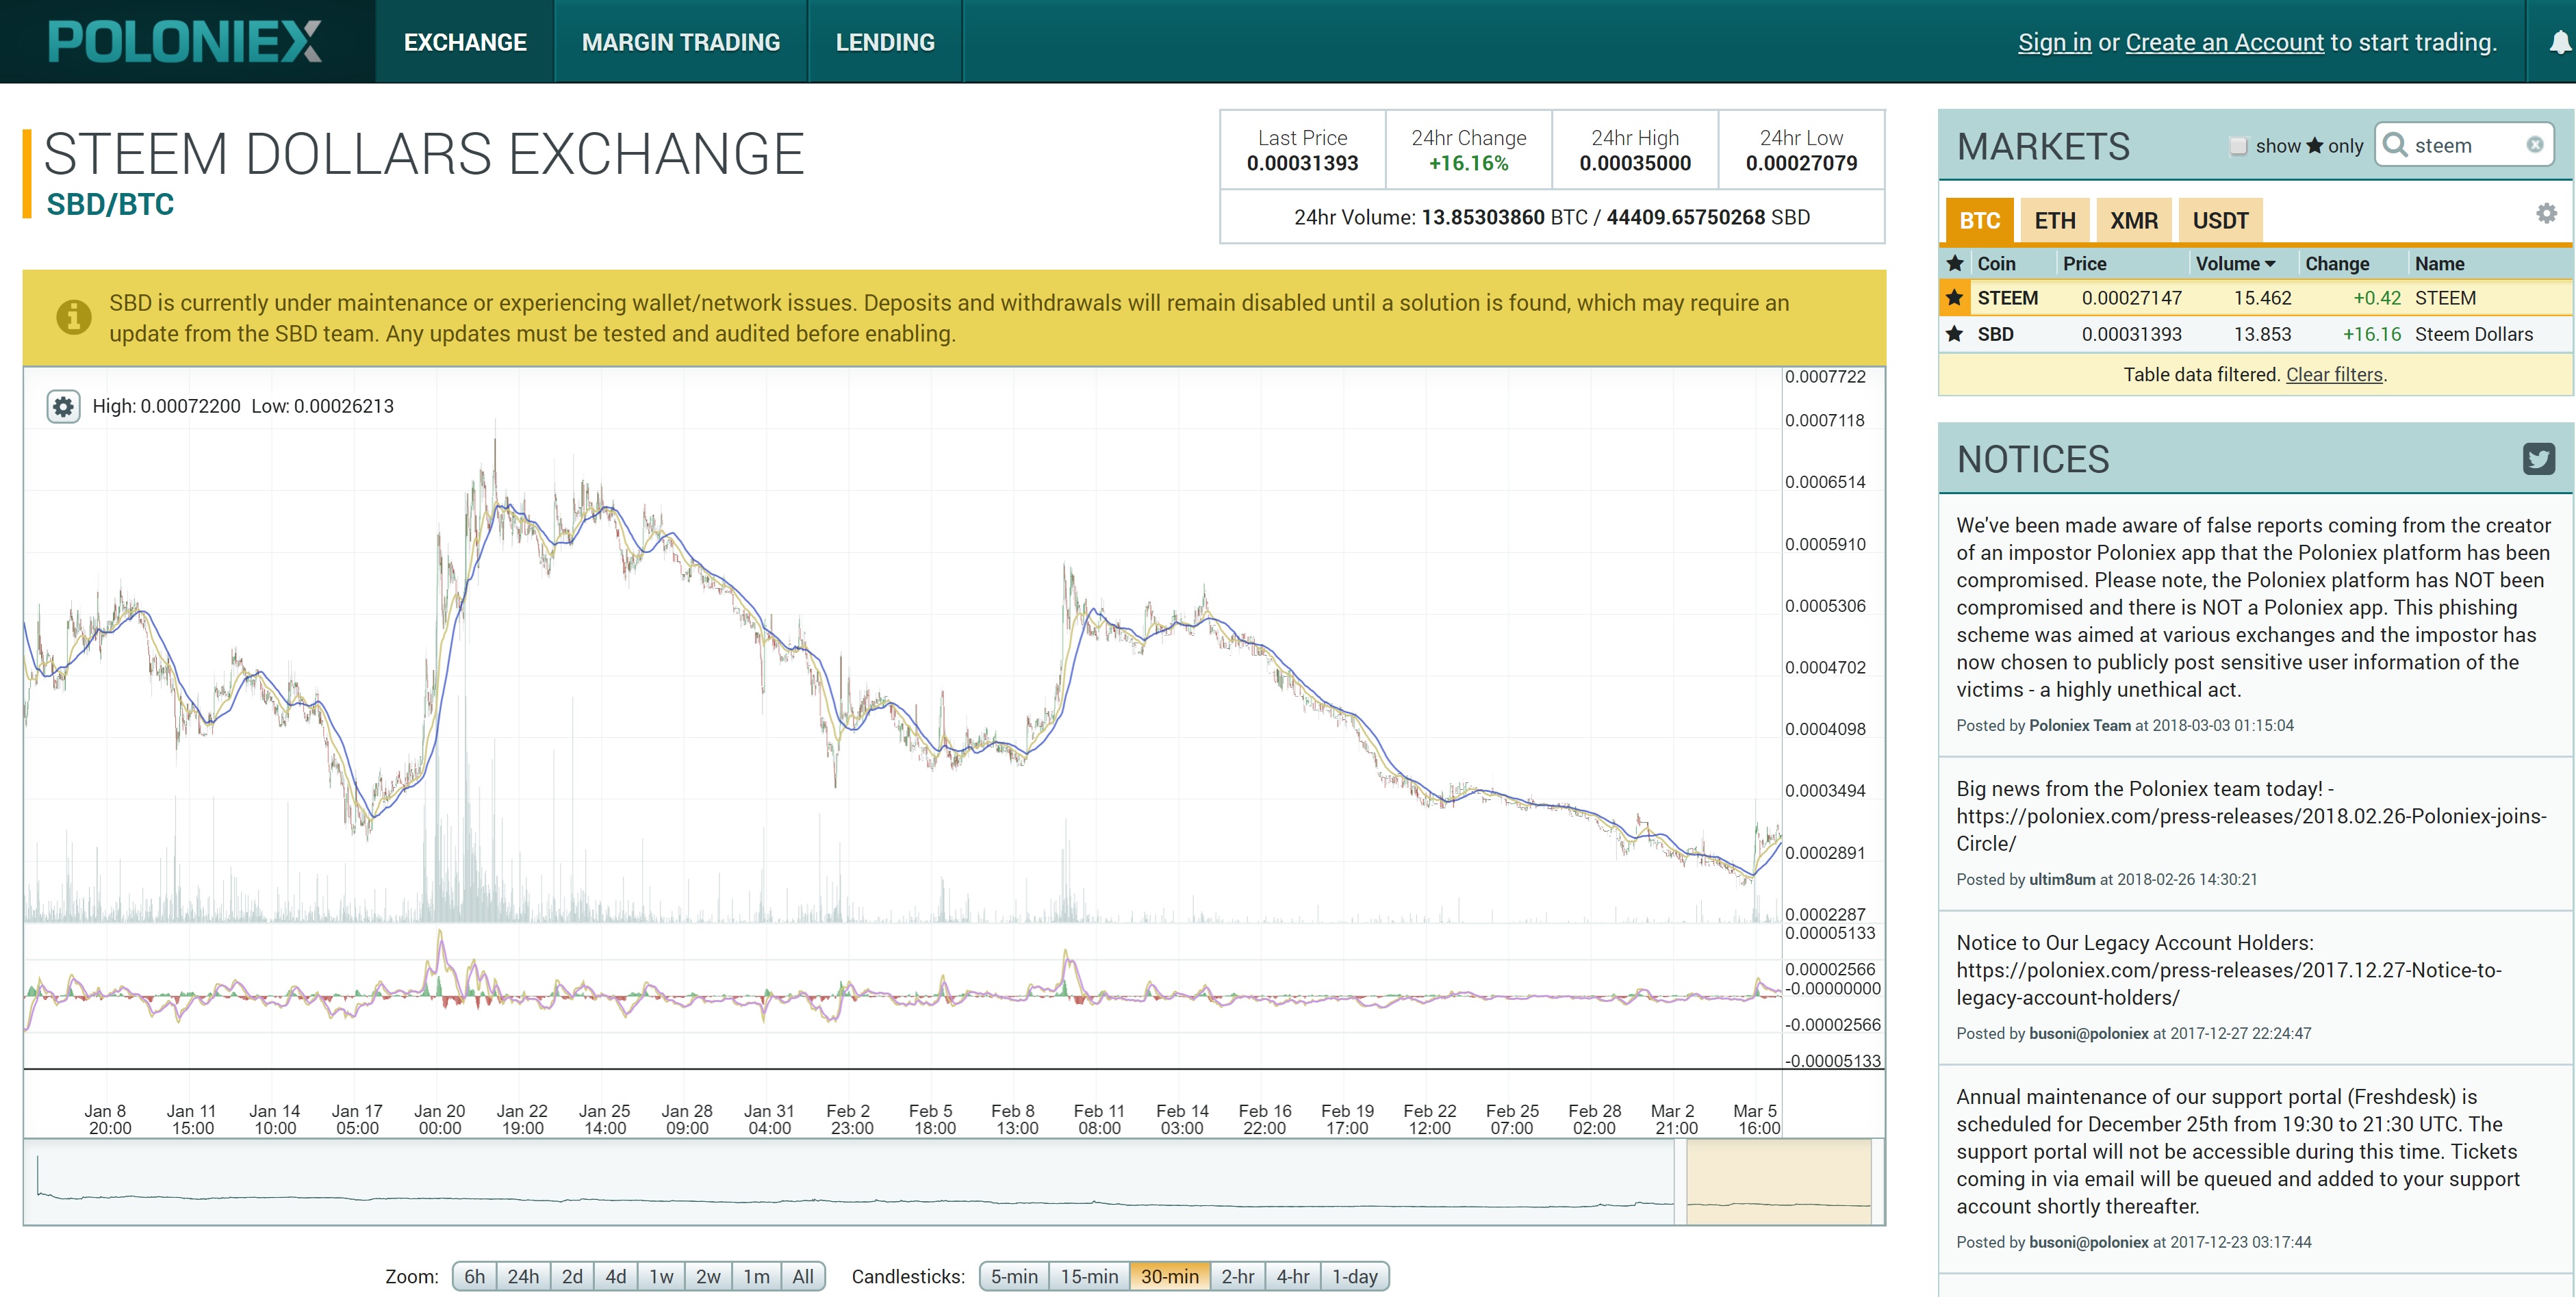2576x1297 pixels.
Task: Select the STEEM market row
Action: pos(2255,298)
